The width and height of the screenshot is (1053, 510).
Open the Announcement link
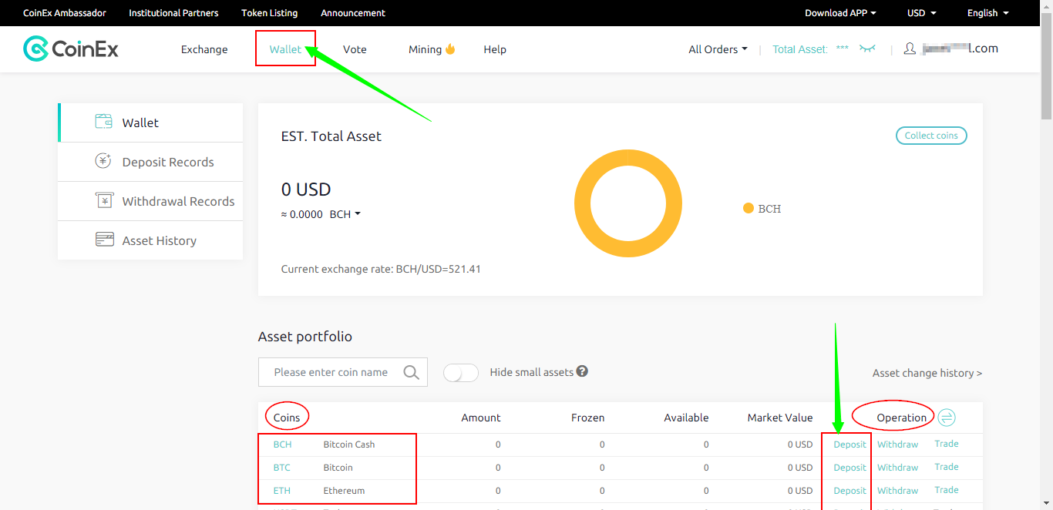coord(353,13)
